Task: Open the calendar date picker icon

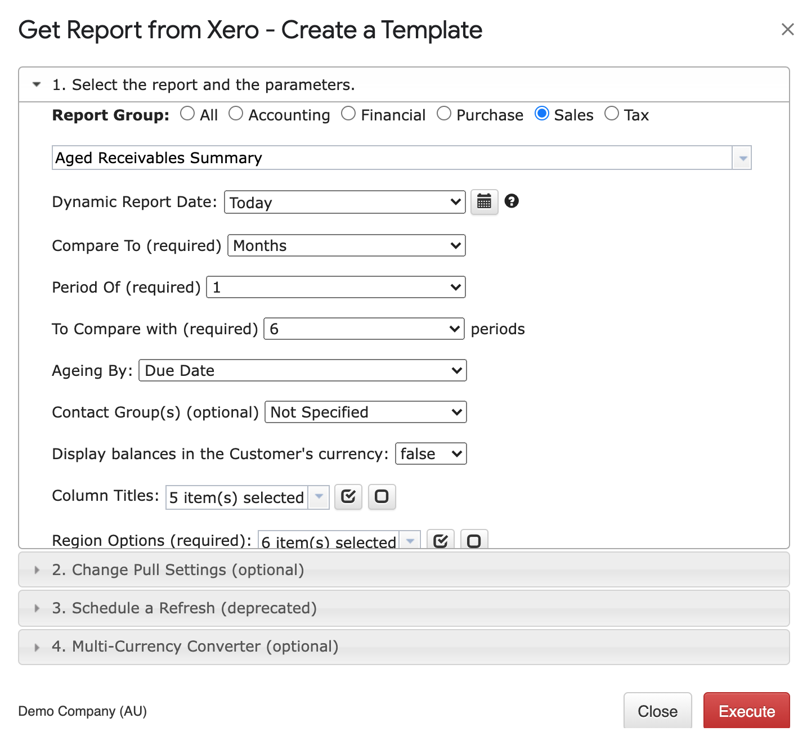Action: click(484, 201)
